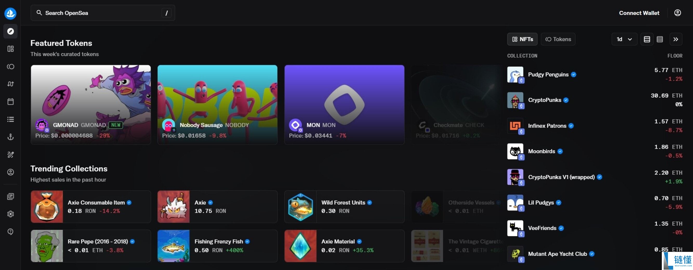
Task: Click the account avatar icon beside Connect Wallet
Action: [677, 13]
